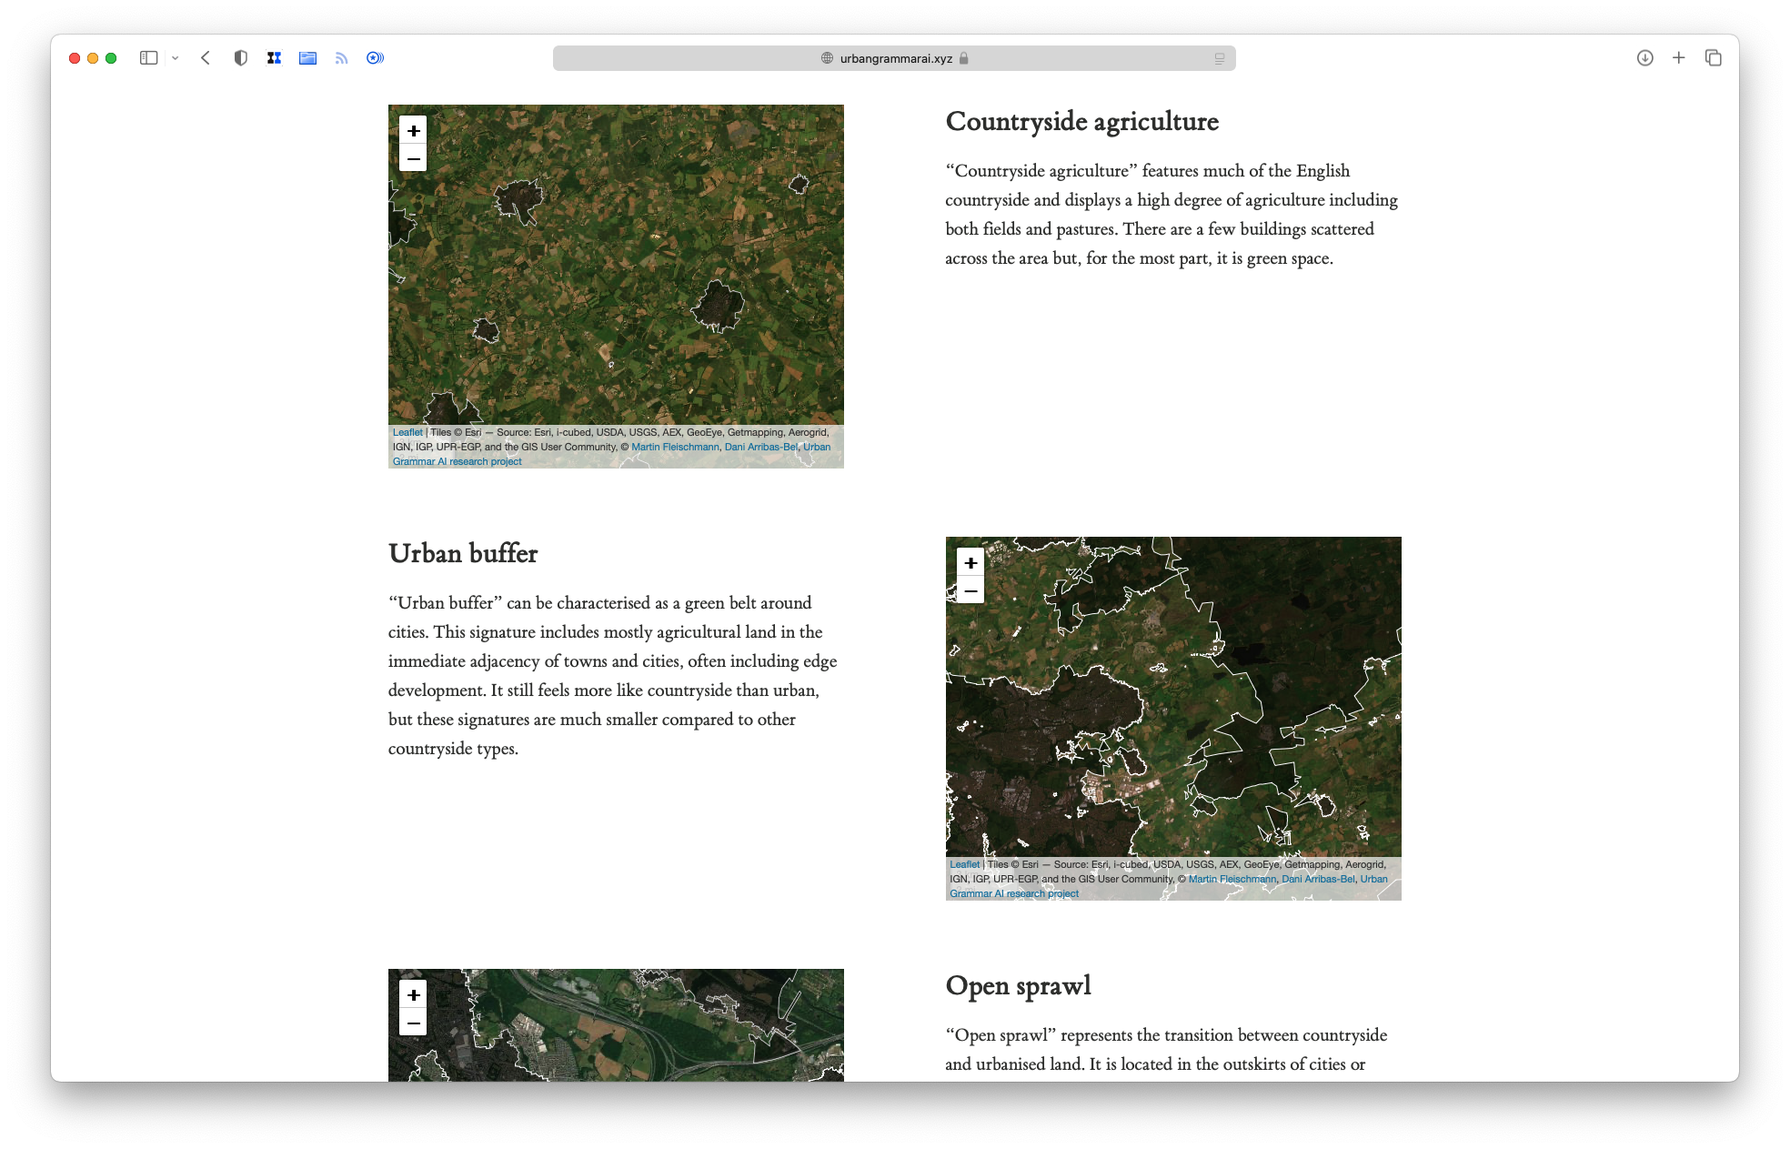Click the RSS feed extension icon
The width and height of the screenshot is (1790, 1149).
(x=341, y=58)
